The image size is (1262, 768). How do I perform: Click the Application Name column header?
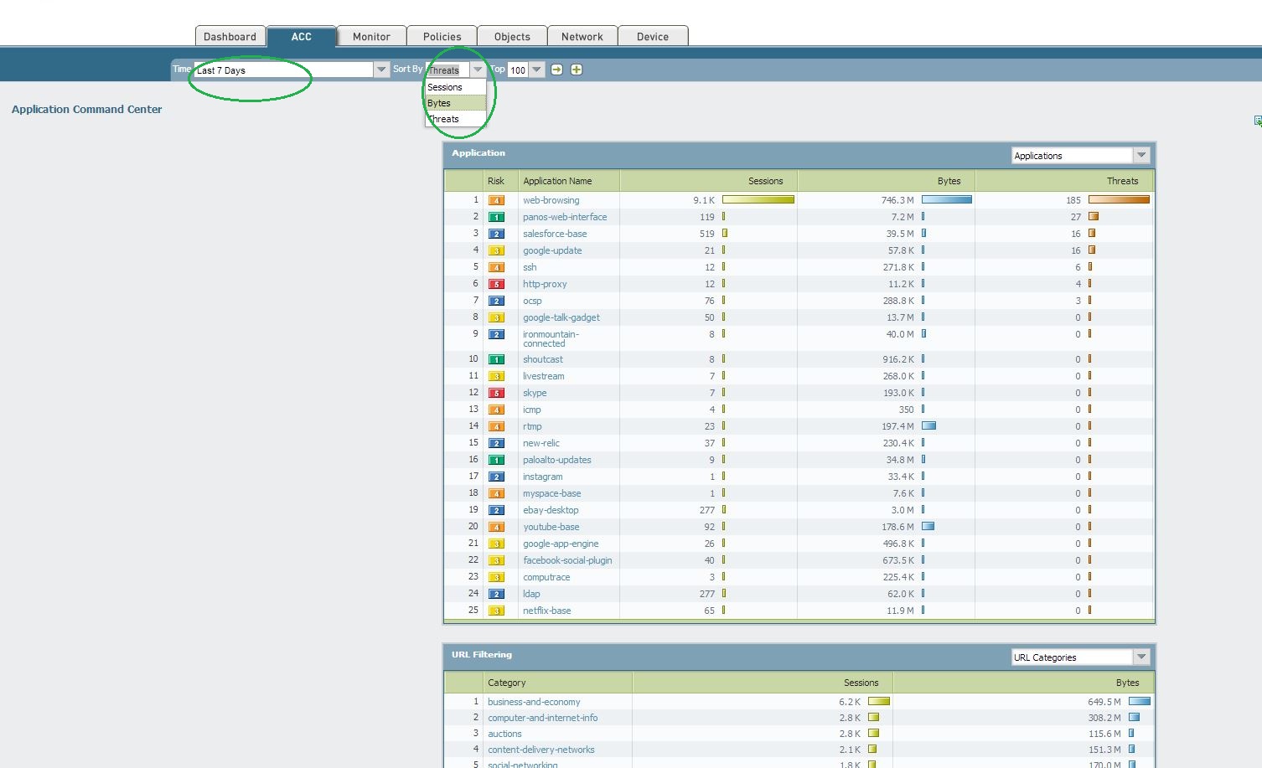557,181
